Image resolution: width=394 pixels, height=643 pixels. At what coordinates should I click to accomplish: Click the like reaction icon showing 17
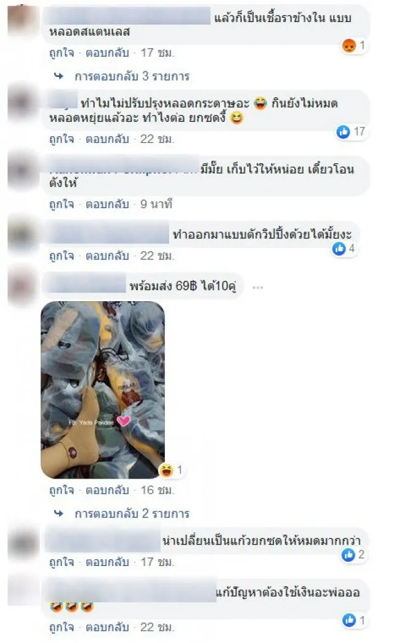(343, 132)
